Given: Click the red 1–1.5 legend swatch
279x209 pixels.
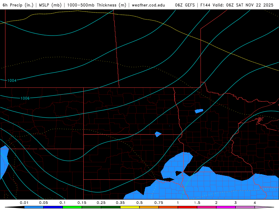Looking at the screenshot, I should click(188, 207).
